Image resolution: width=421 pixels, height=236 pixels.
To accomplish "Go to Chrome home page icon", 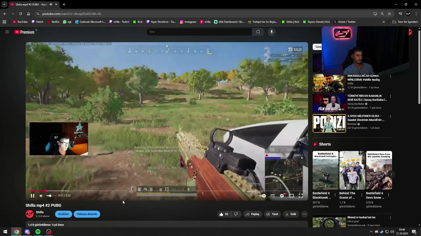I will click(x=29, y=14).
